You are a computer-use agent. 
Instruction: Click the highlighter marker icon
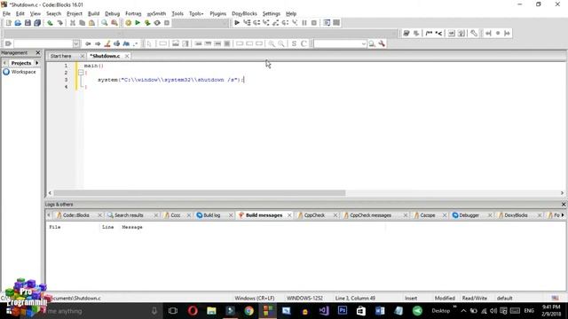click(x=107, y=43)
